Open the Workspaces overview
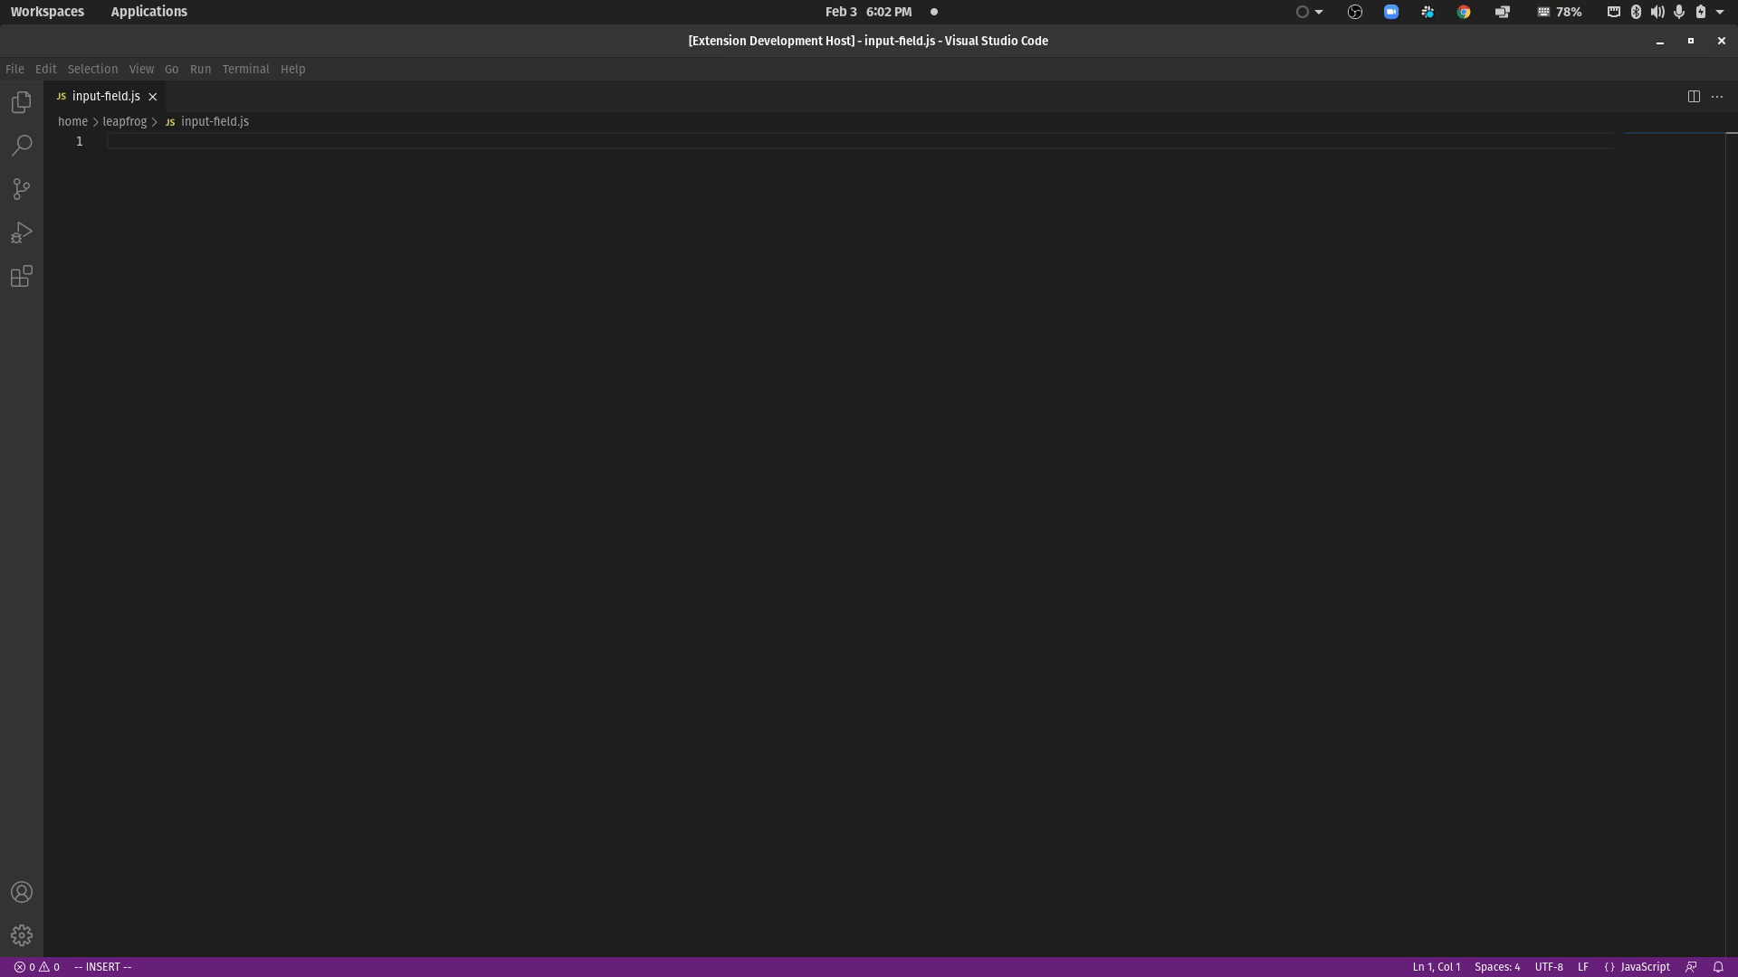 pyautogui.click(x=47, y=12)
